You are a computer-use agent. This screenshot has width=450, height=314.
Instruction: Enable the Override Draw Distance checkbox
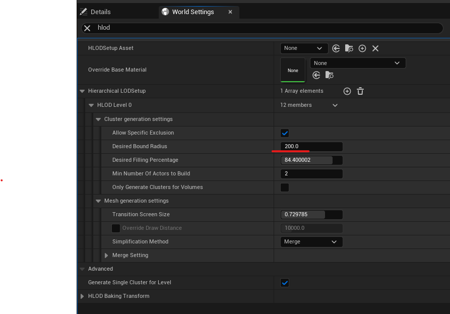coord(116,228)
